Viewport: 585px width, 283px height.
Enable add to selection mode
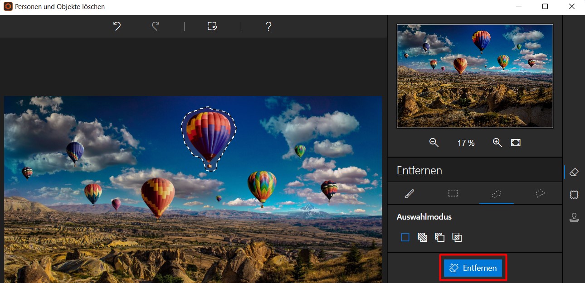422,237
